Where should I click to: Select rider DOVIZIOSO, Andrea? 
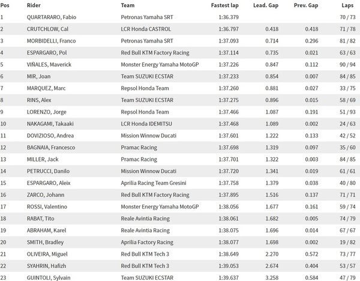[50, 136]
